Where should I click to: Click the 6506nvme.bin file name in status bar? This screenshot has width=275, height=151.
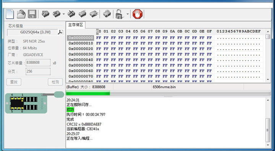click(x=164, y=87)
